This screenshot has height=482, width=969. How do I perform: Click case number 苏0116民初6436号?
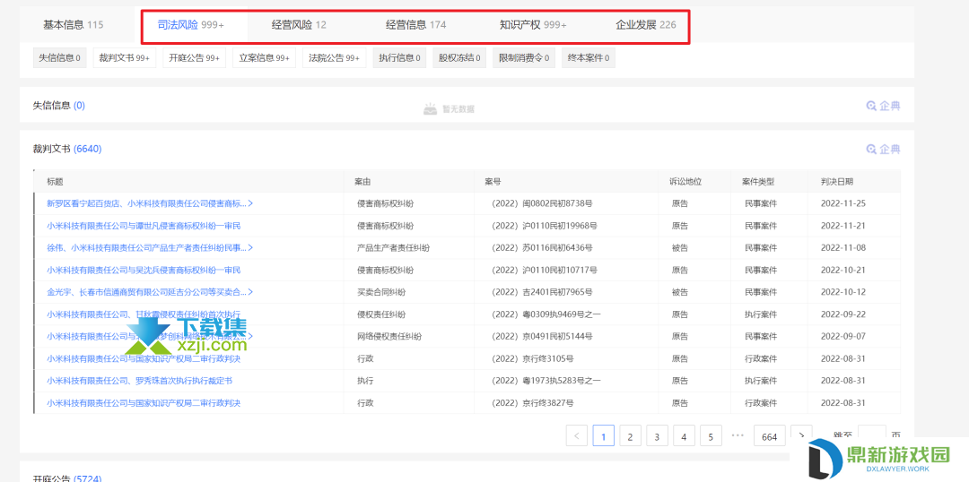[542, 247]
